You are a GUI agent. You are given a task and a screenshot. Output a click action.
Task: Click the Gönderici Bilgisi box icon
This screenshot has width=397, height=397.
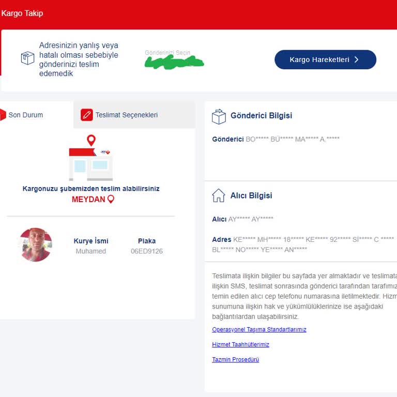219,117
